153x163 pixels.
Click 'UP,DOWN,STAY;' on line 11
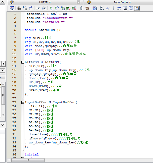[48, 54]
